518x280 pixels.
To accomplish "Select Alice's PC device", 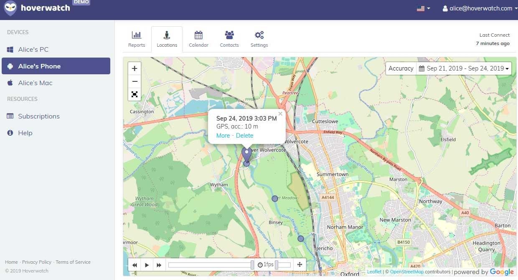I will 33,49.
